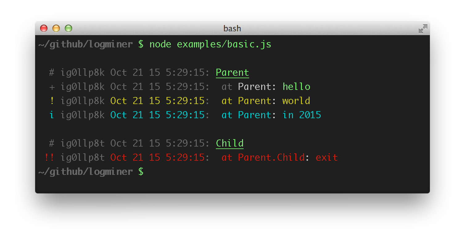The height and width of the screenshot is (242, 465).
Task: Click the yellow minimize window button
Action: point(56,28)
